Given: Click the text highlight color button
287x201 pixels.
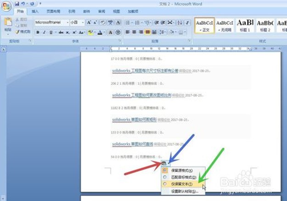Looking at the screenshot, I should pyautogui.click(x=90, y=33).
